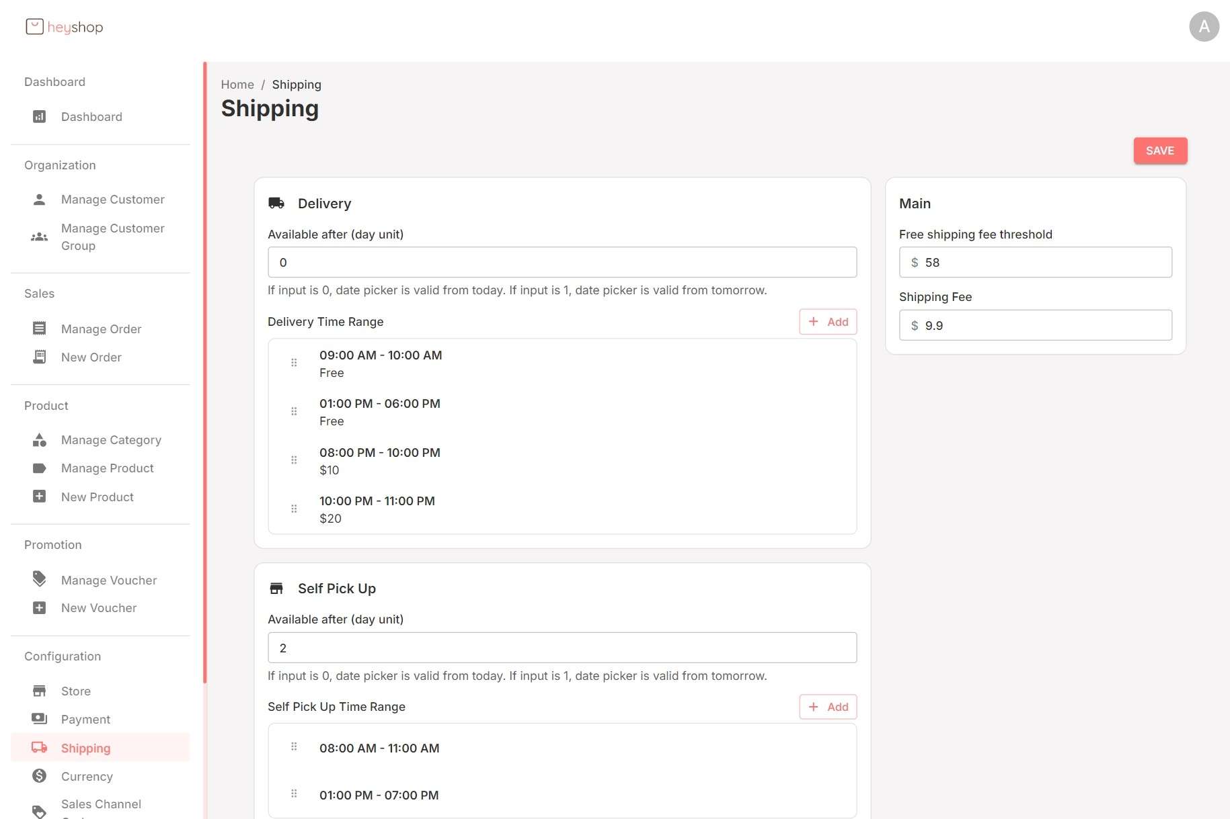1230x819 pixels.
Task: Open the Manage Order page
Action: click(x=101, y=329)
